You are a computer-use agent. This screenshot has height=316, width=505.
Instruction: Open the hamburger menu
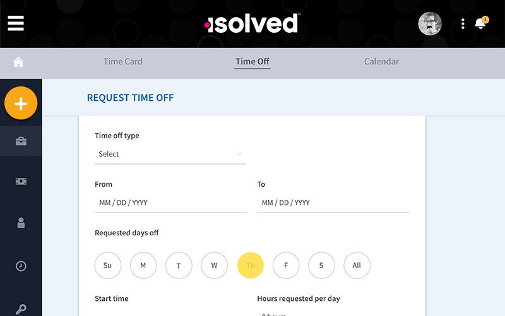pyautogui.click(x=16, y=23)
